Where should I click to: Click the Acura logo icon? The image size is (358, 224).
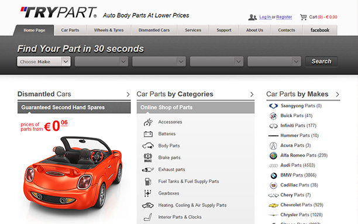point(273,145)
